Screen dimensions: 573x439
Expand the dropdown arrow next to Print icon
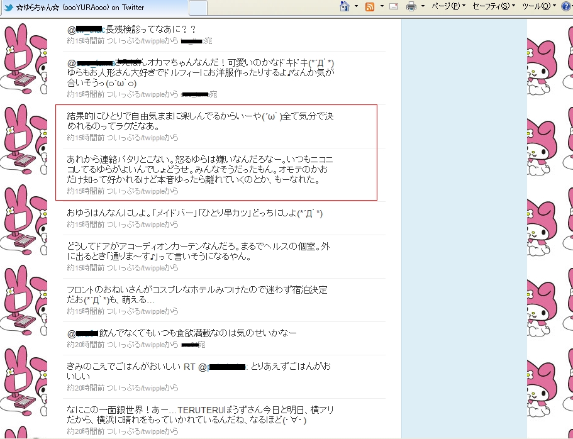tap(423, 6)
